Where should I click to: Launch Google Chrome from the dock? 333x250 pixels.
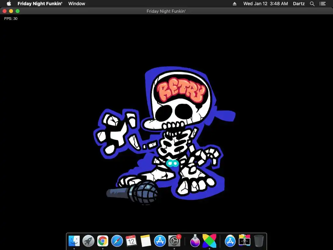point(102,241)
